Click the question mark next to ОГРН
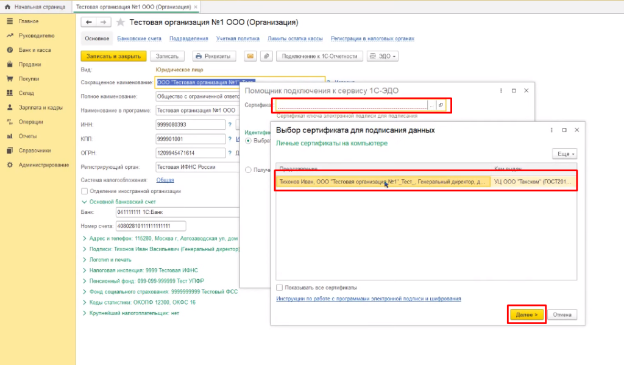The width and height of the screenshot is (624, 365). point(230,153)
